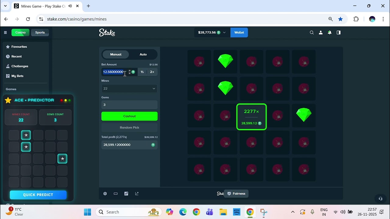Image resolution: width=390 pixels, height=219 pixels.
Task: Open Microsoft Teams from taskbar
Action: coord(210,212)
